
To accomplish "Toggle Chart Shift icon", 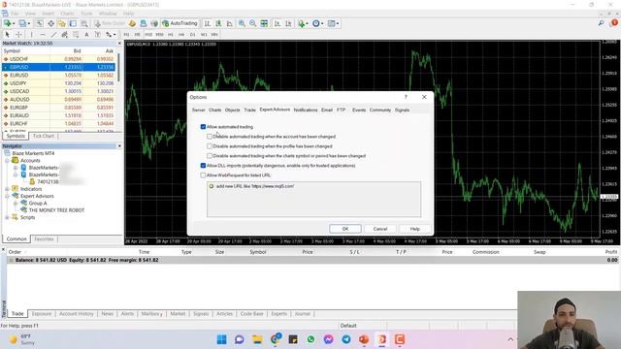I will [x=288, y=23].
